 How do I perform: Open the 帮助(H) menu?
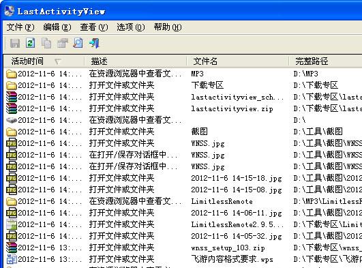168,27
